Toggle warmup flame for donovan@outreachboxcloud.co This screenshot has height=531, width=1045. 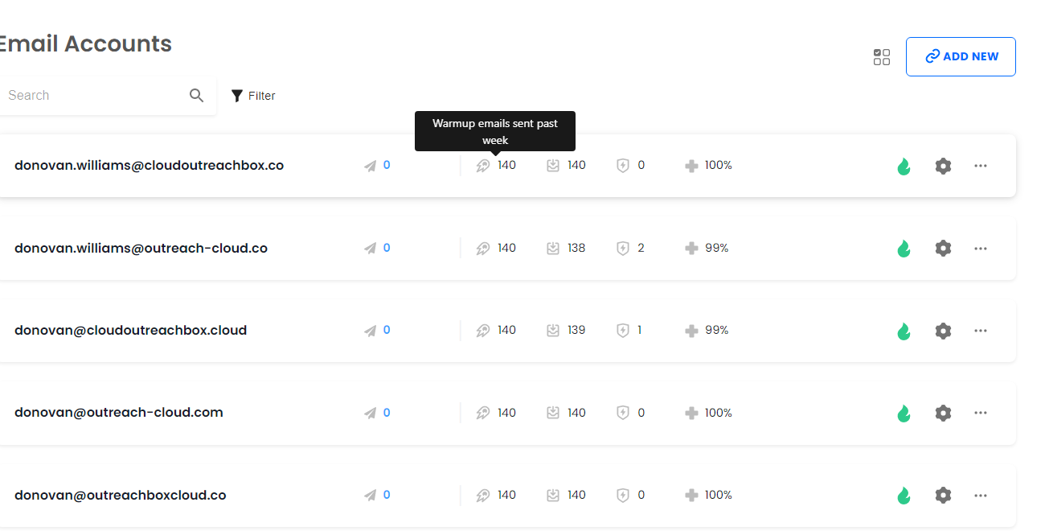click(904, 496)
